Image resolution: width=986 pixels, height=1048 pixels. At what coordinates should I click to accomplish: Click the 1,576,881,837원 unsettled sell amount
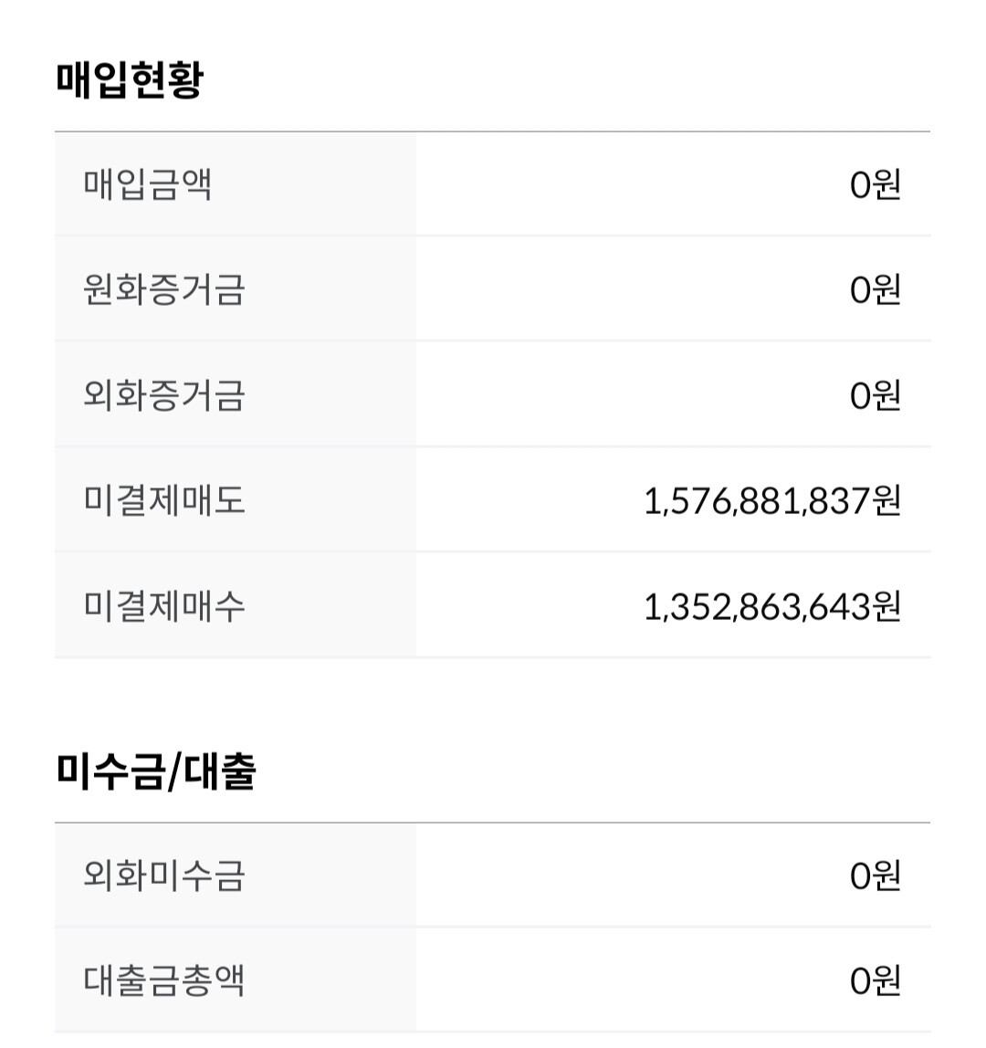pyautogui.click(x=772, y=501)
